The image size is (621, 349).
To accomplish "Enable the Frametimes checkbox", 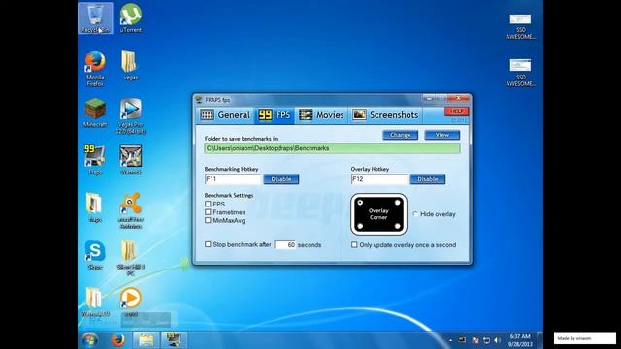I will pyautogui.click(x=208, y=212).
